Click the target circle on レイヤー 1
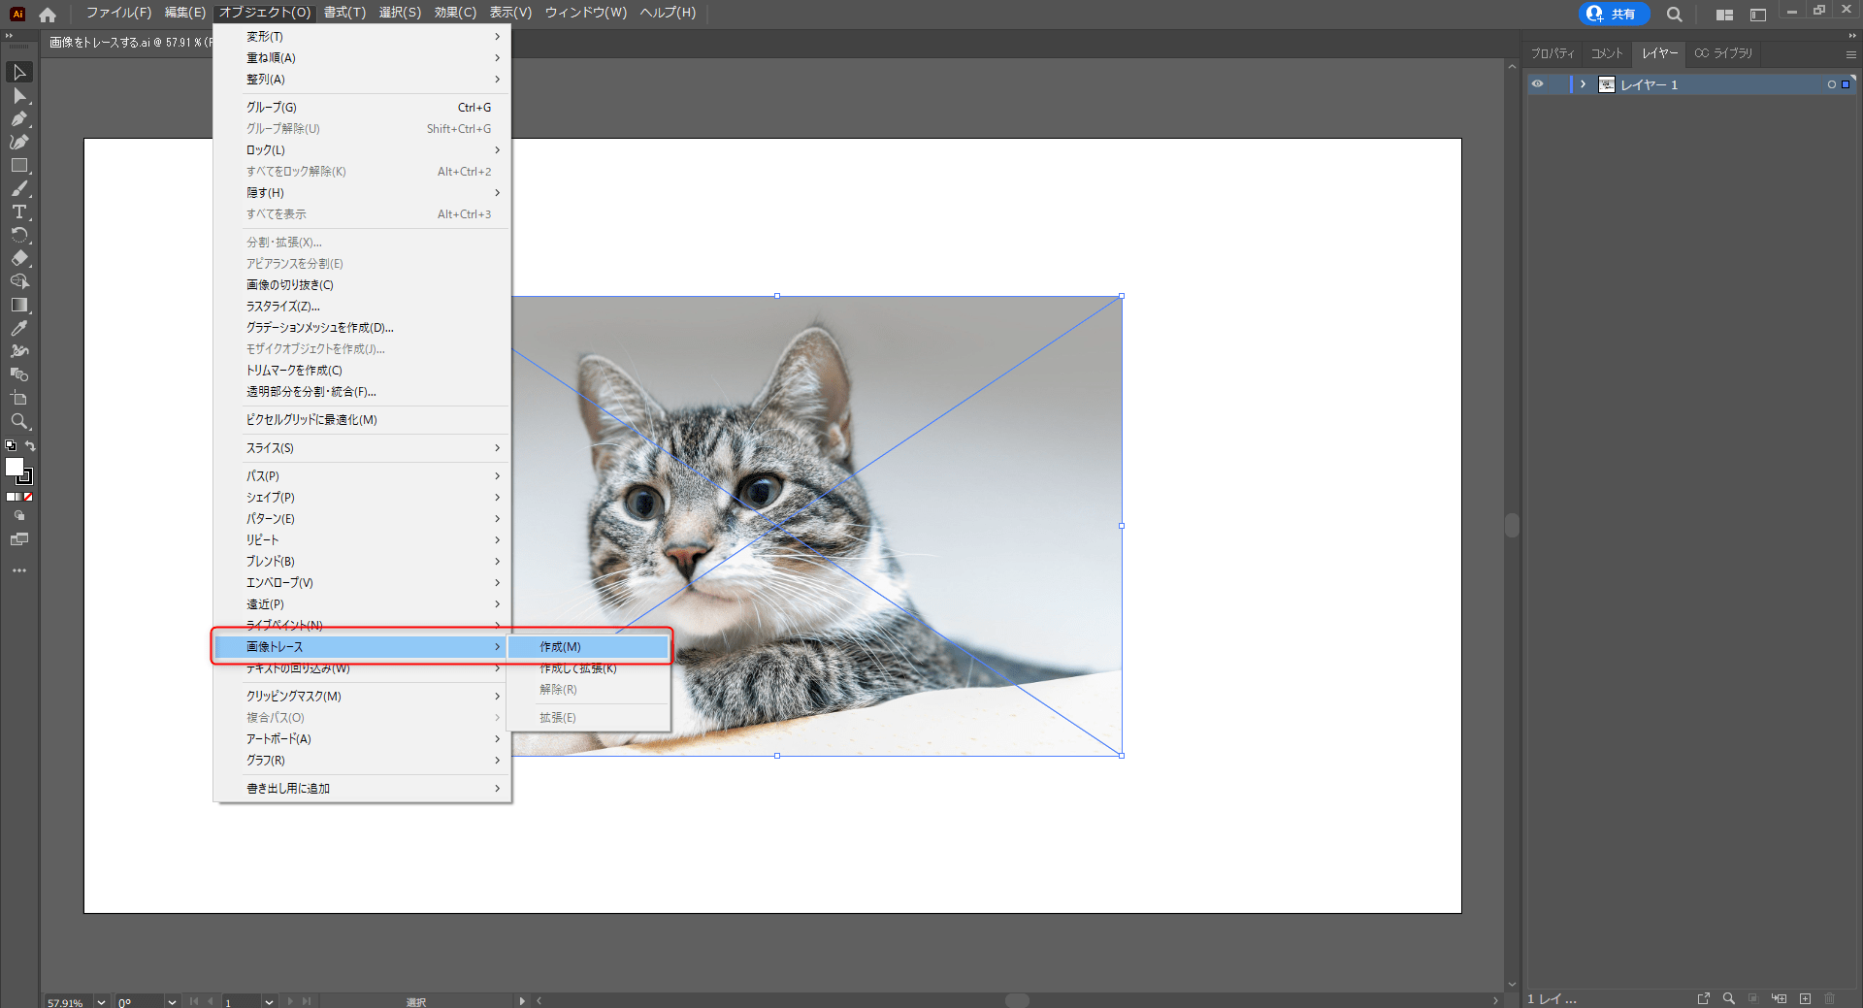The image size is (1863, 1008). 1831,84
